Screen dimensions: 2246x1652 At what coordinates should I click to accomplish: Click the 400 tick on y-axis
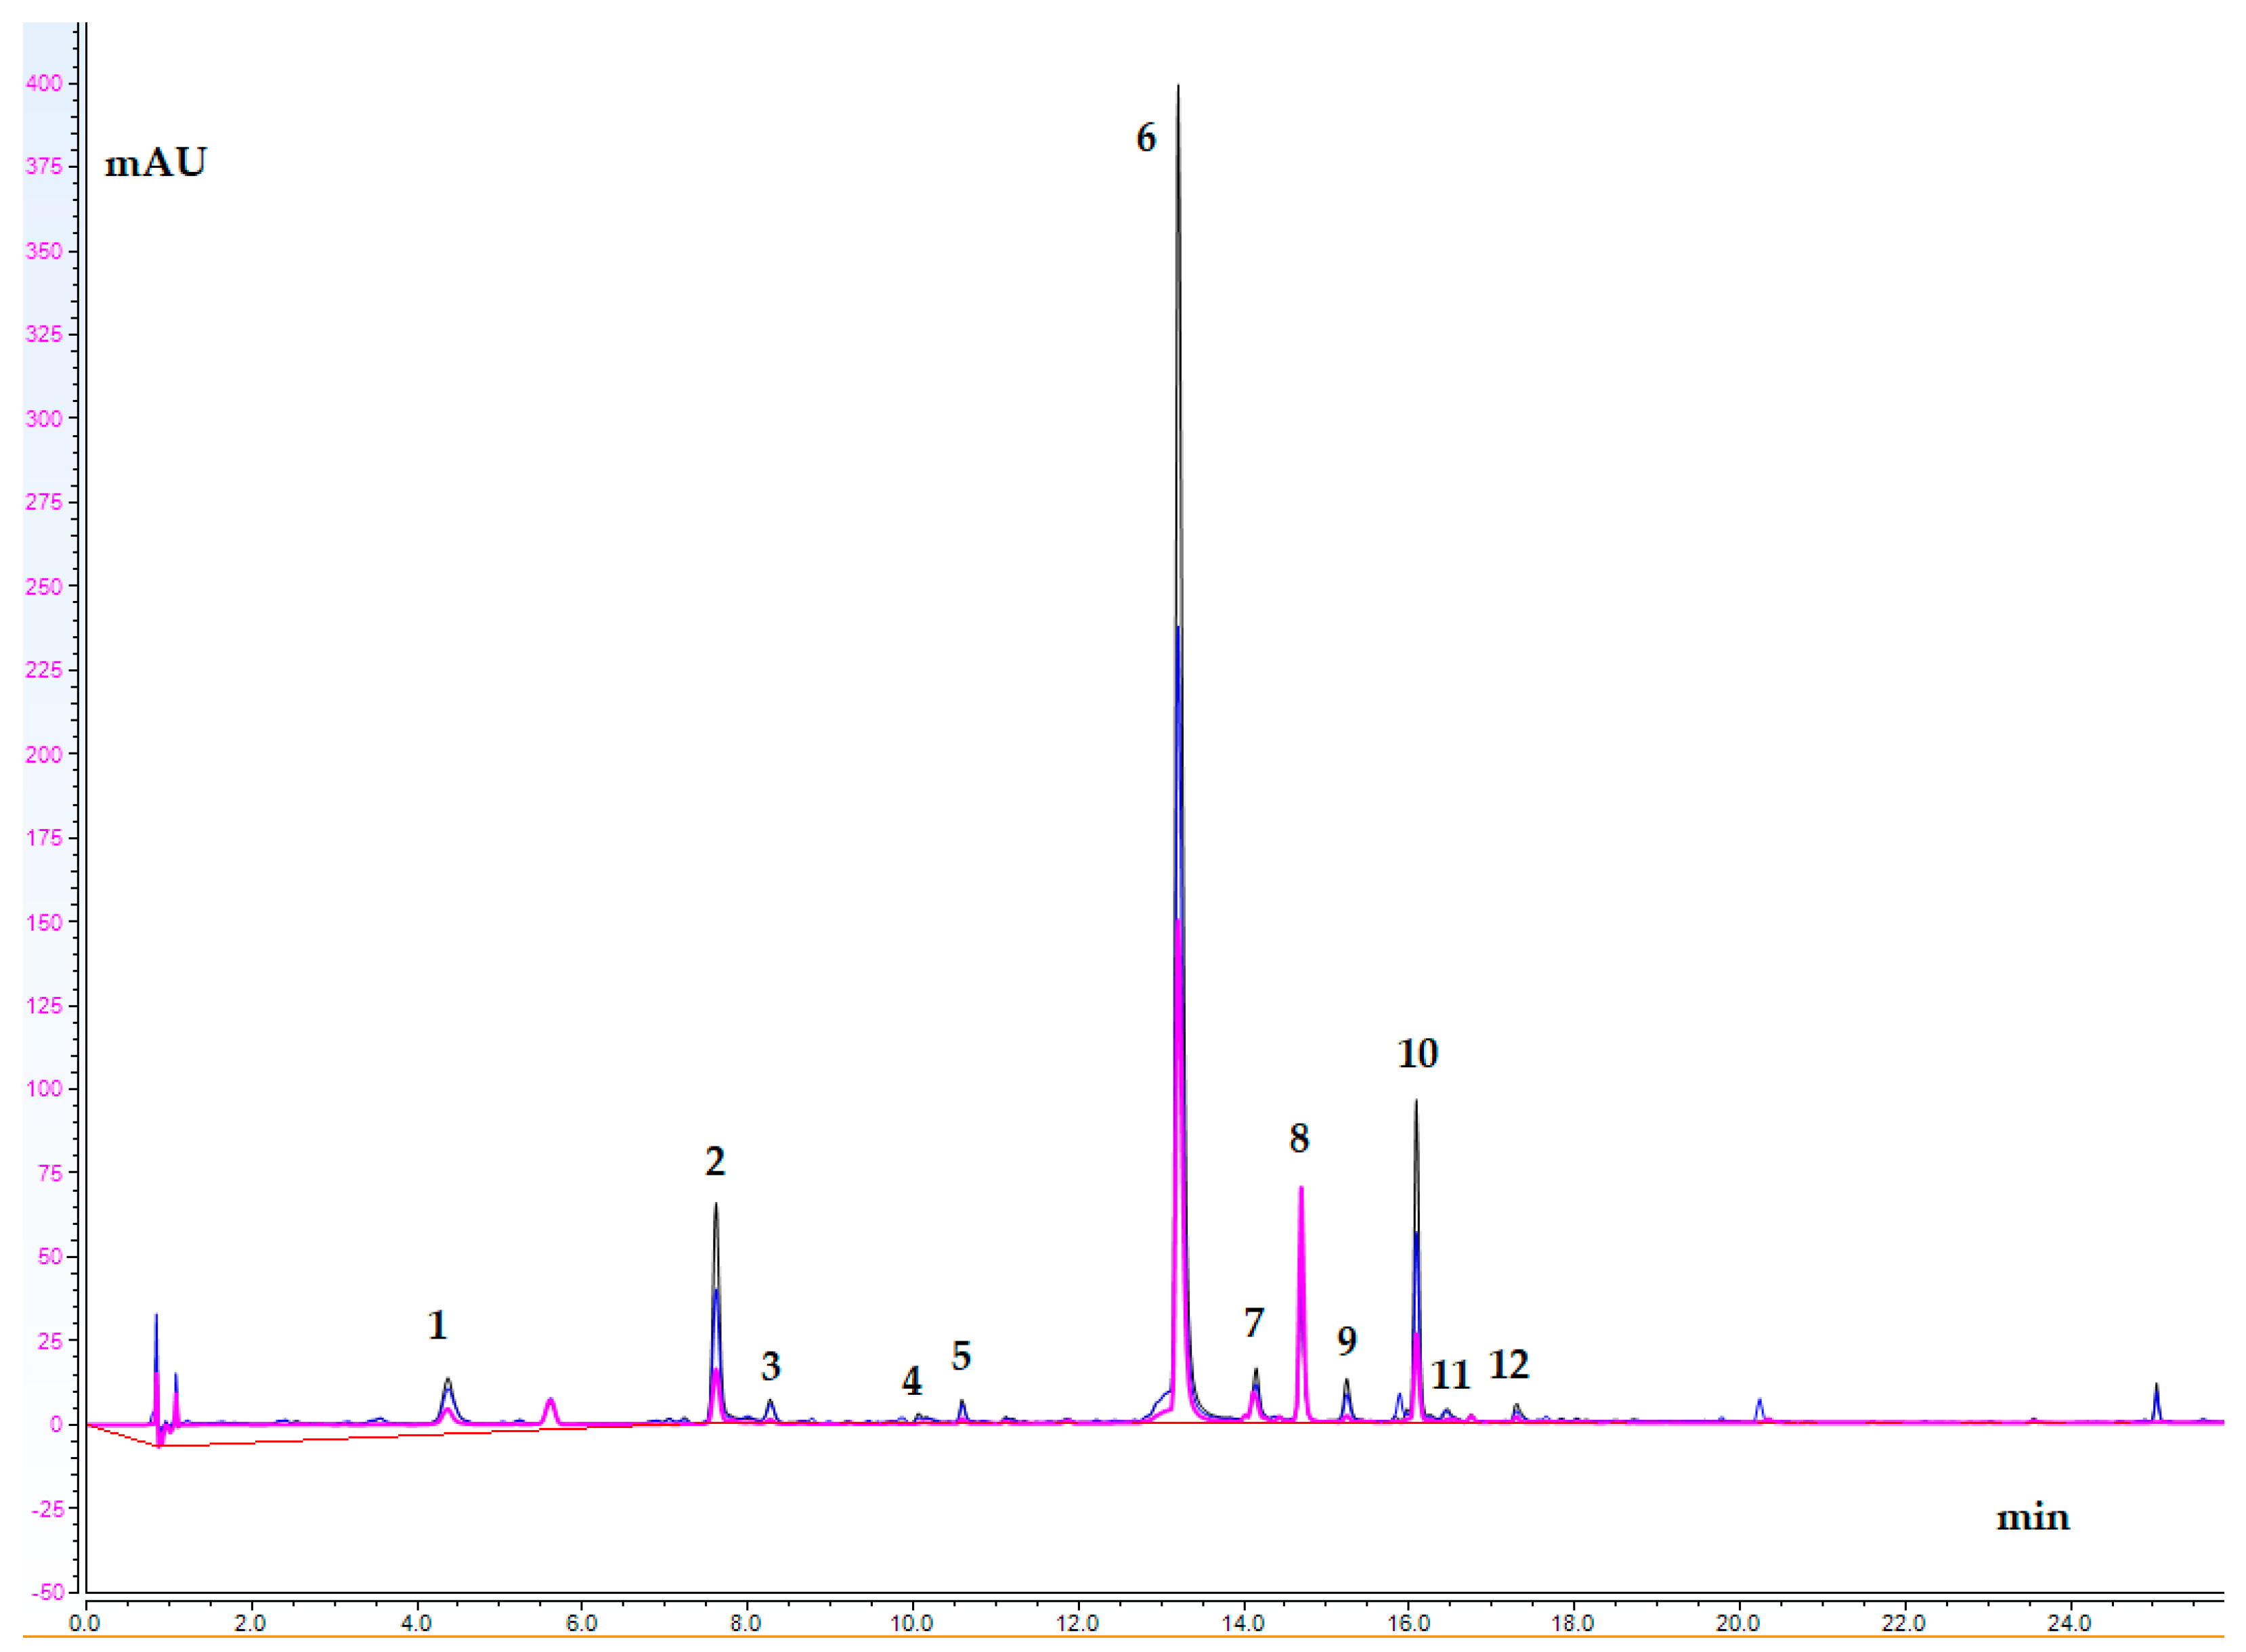point(43,84)
